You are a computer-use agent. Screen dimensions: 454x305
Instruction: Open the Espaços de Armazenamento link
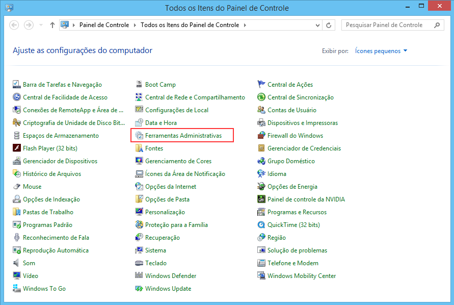pos(61,136)
